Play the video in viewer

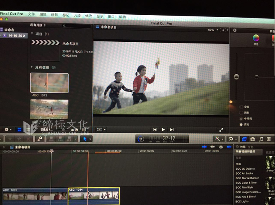[x=163, y=130]
